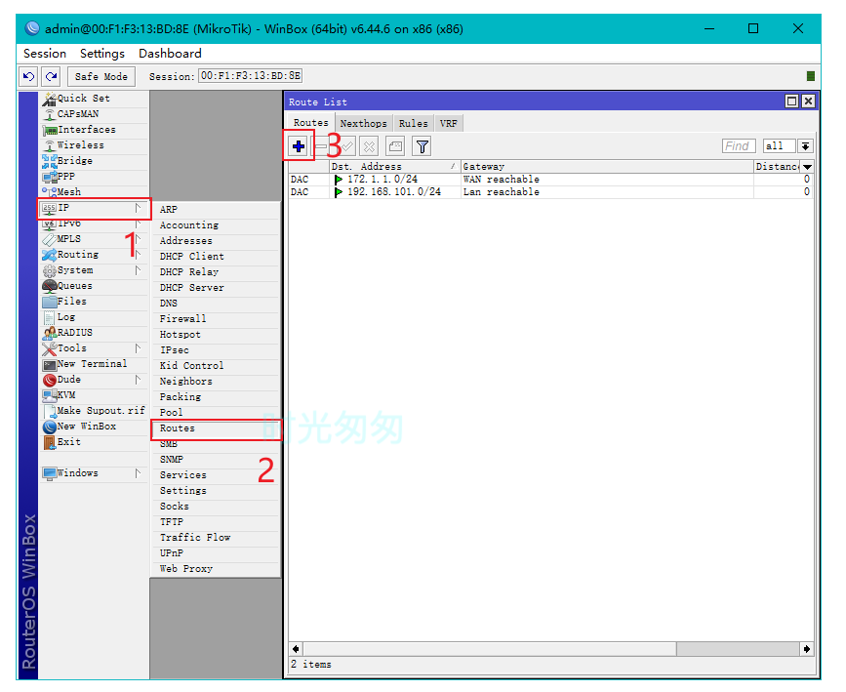Open Queues from sidebar
The image size is (846, 692).
[x=94, y=286]
